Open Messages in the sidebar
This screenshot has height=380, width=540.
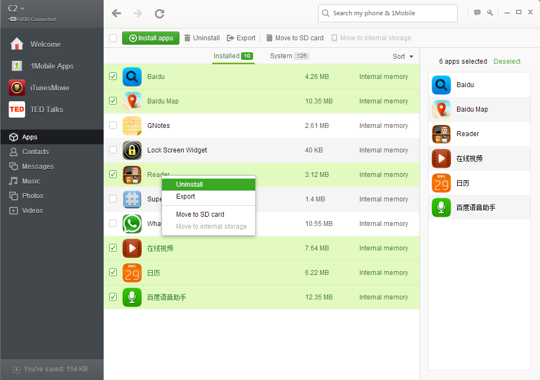click(x=52, y=167)
